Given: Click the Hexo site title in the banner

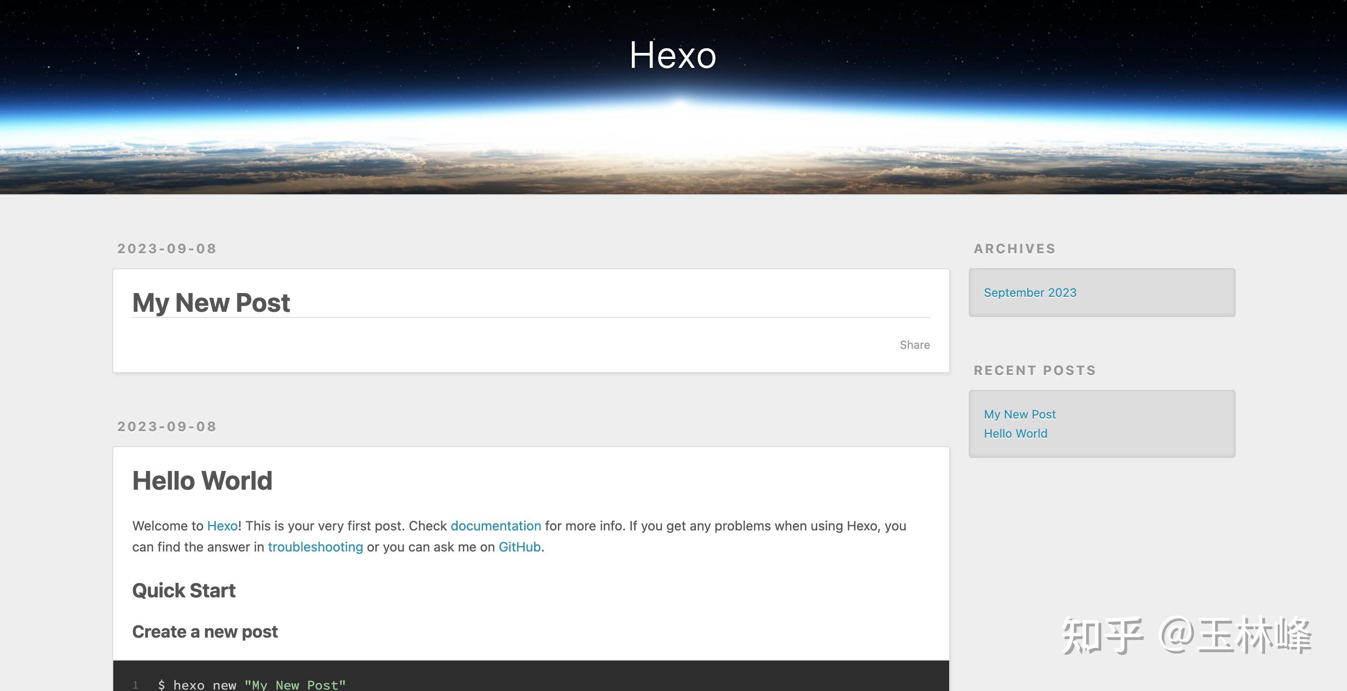Looking at the screenshot, I should coord(673,55).
